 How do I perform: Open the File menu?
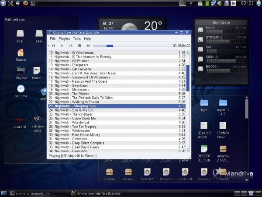pyautogui.click(x=52, y=39)
